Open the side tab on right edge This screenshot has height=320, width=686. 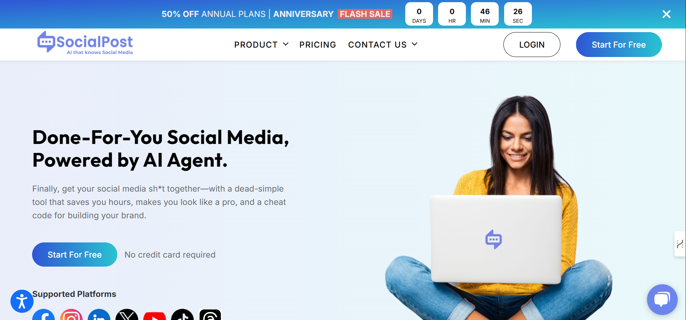pos(680,244)
